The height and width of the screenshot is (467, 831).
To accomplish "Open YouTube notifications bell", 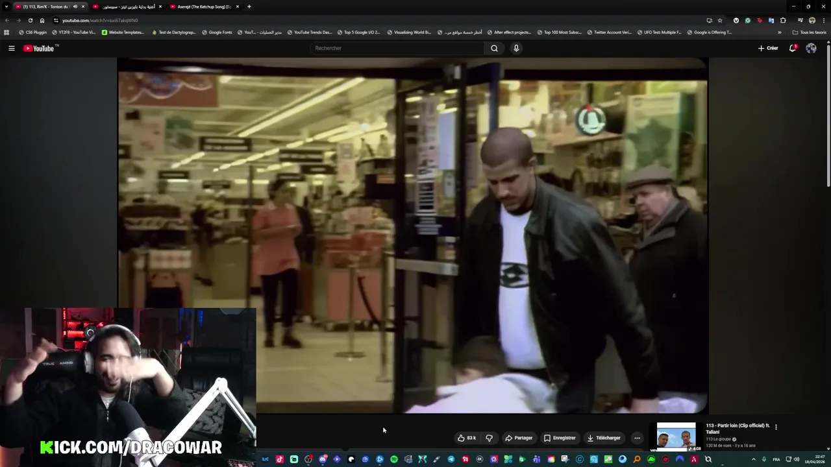I will (793, 48).
